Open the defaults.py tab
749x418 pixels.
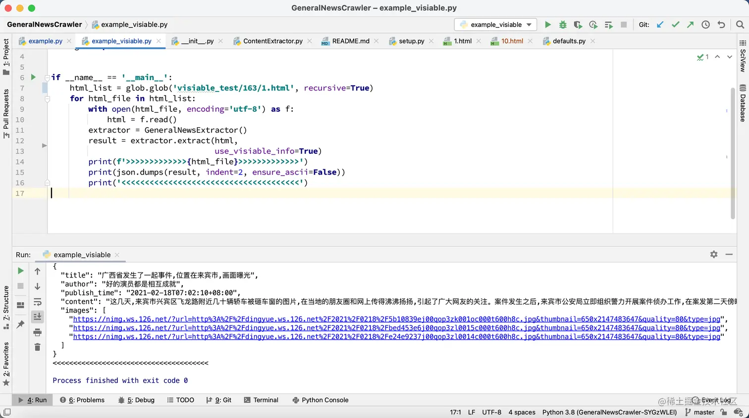point(569,41)
